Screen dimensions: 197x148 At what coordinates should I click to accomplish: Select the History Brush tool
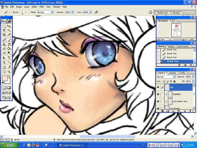click(9, 44)
